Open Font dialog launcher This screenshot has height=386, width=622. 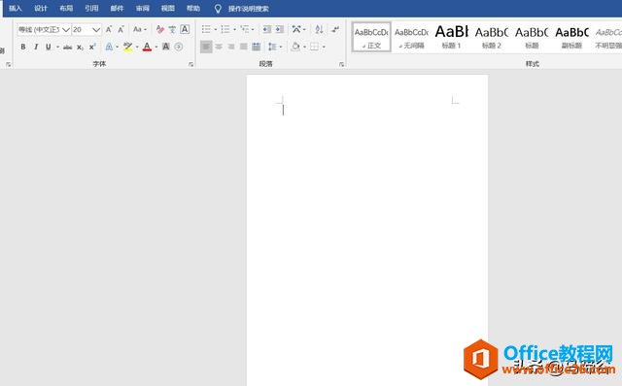tap(190, 64)
